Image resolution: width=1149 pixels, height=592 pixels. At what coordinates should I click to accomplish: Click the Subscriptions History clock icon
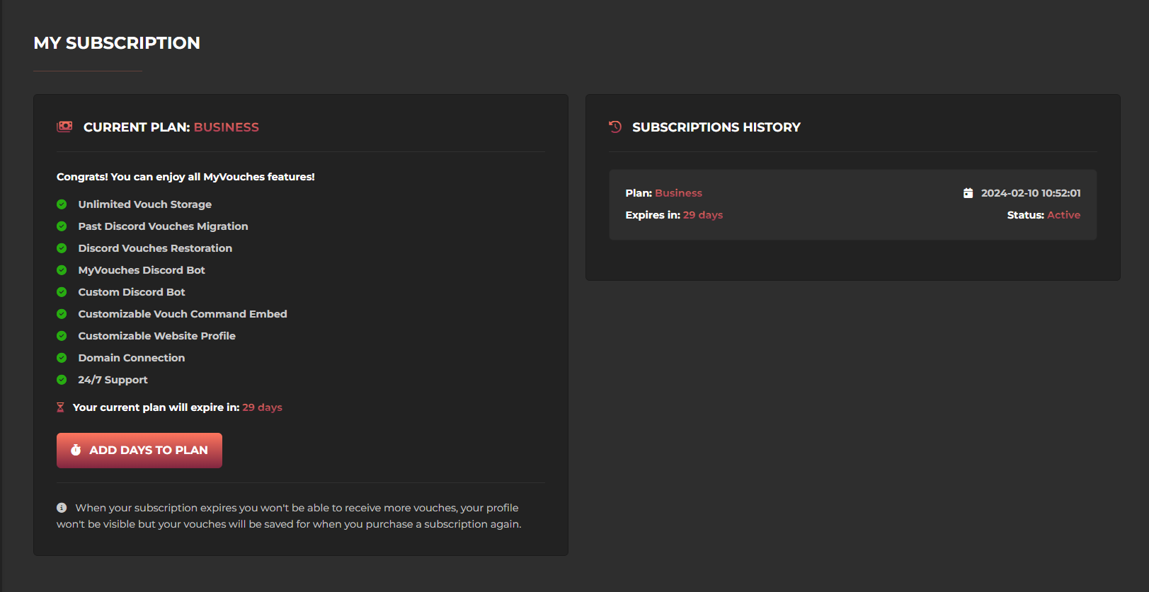pyautogui.click(x=615, y=127)
